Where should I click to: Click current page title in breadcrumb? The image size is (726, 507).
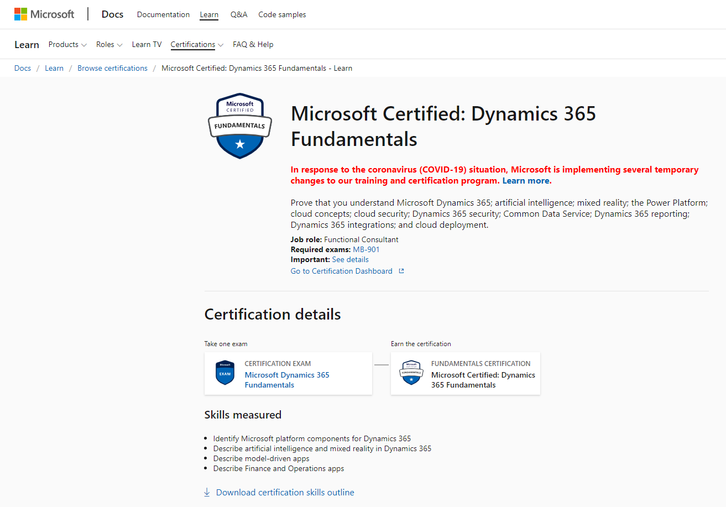257,68
